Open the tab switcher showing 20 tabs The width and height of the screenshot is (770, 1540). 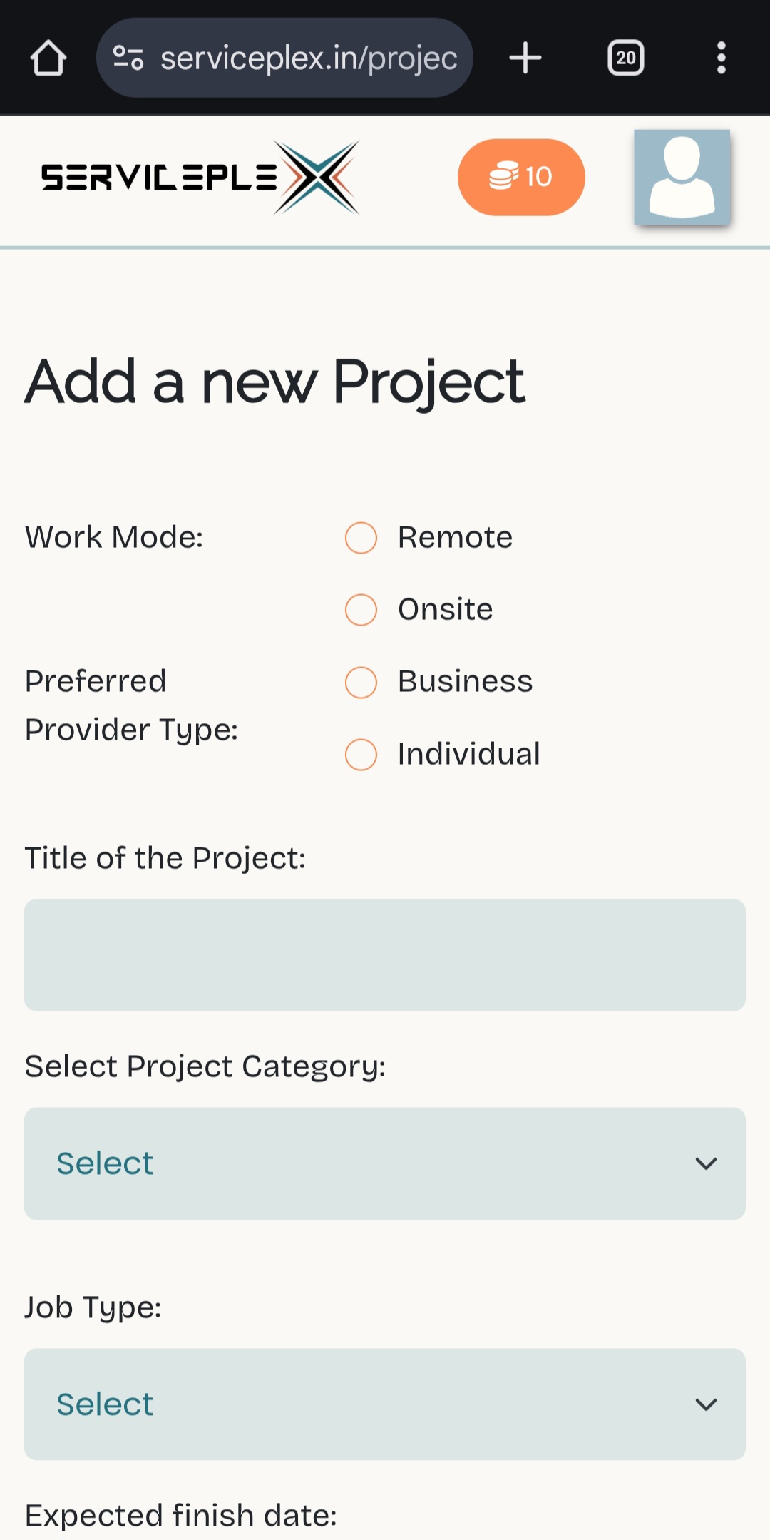[625, 58]
